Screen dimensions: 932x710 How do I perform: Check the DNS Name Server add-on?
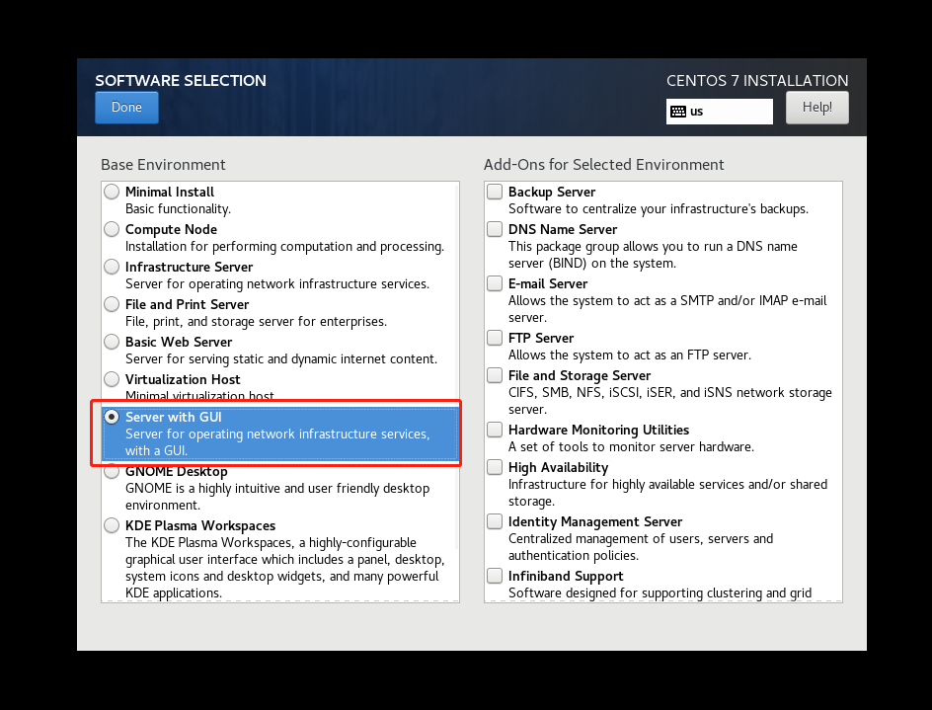(x=495, y=229)
